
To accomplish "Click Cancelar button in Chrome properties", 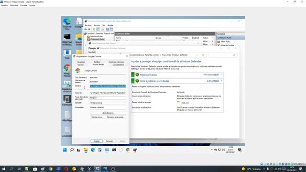I will tap(109, 141).
